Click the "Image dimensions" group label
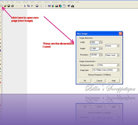The image size is (138, 125). click(86, 38)
